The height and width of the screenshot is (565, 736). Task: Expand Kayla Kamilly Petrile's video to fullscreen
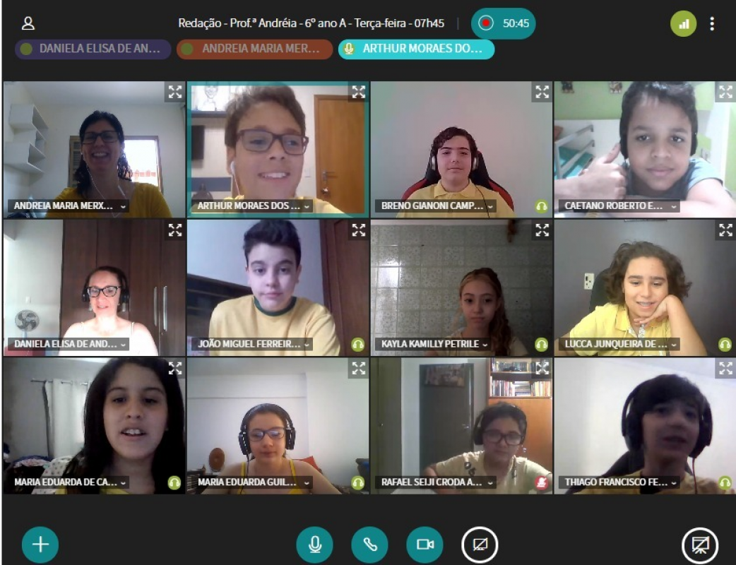pyautogui.click(x=542, y=230)
